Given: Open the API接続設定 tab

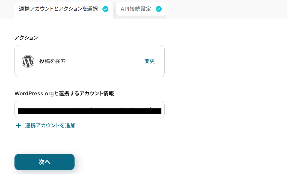Looking at the screenshot, I should point(141,9).
